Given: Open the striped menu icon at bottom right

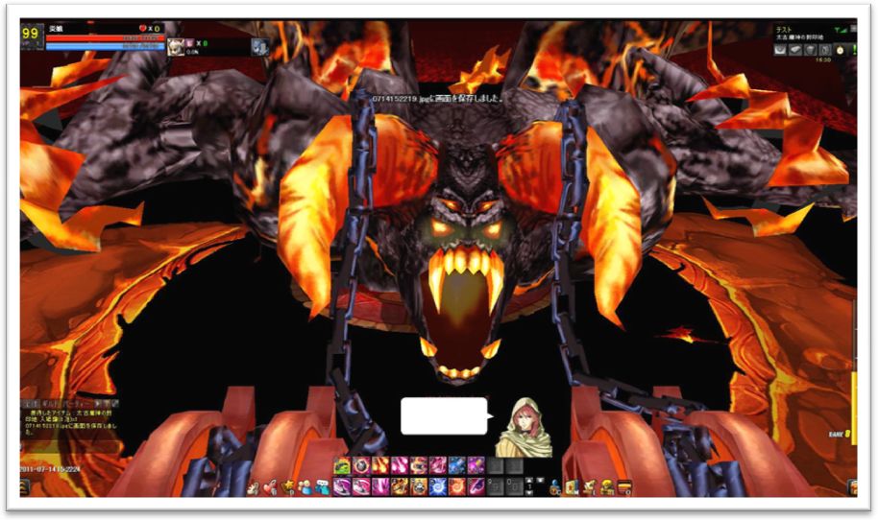Looking at the screenshot, I should click(623, 487).
